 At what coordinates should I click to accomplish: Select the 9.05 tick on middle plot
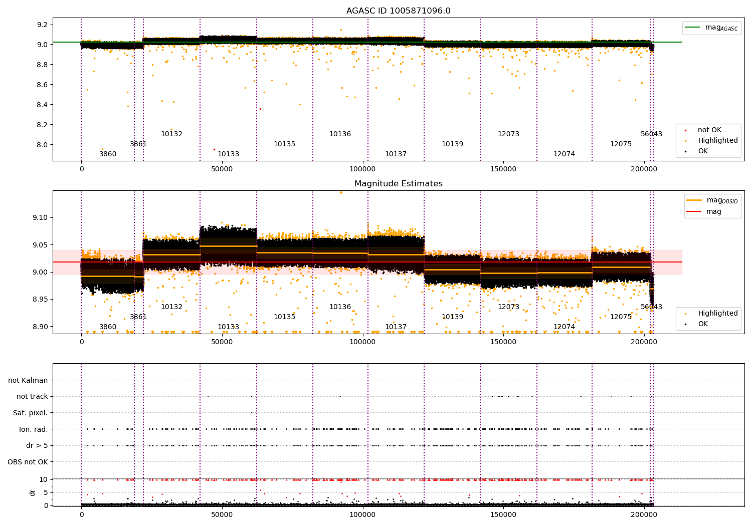pos(40,245)
